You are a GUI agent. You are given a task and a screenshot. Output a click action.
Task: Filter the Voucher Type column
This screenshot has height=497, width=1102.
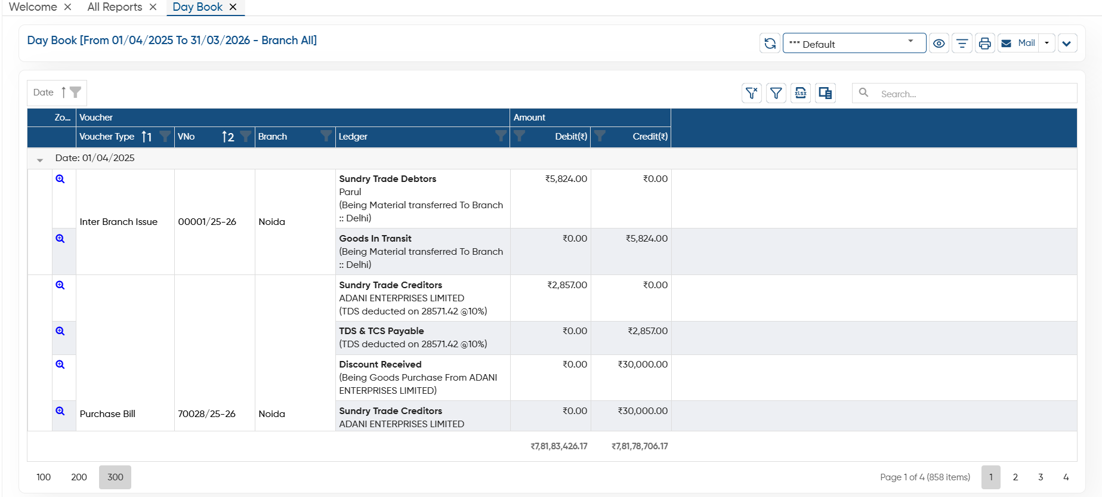(x=165, y=137)
